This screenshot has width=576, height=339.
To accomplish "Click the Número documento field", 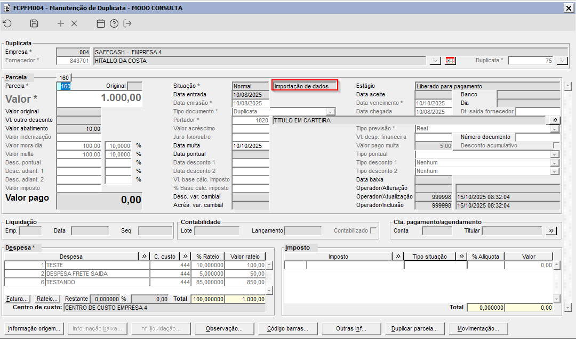I will [x=538, y=137].
